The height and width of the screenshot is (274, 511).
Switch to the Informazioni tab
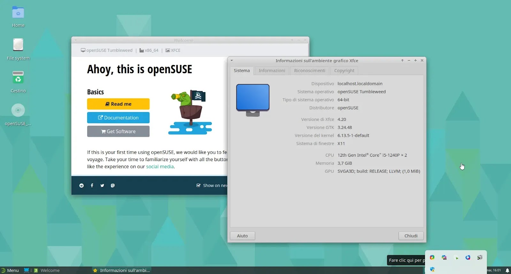[272, 71]
